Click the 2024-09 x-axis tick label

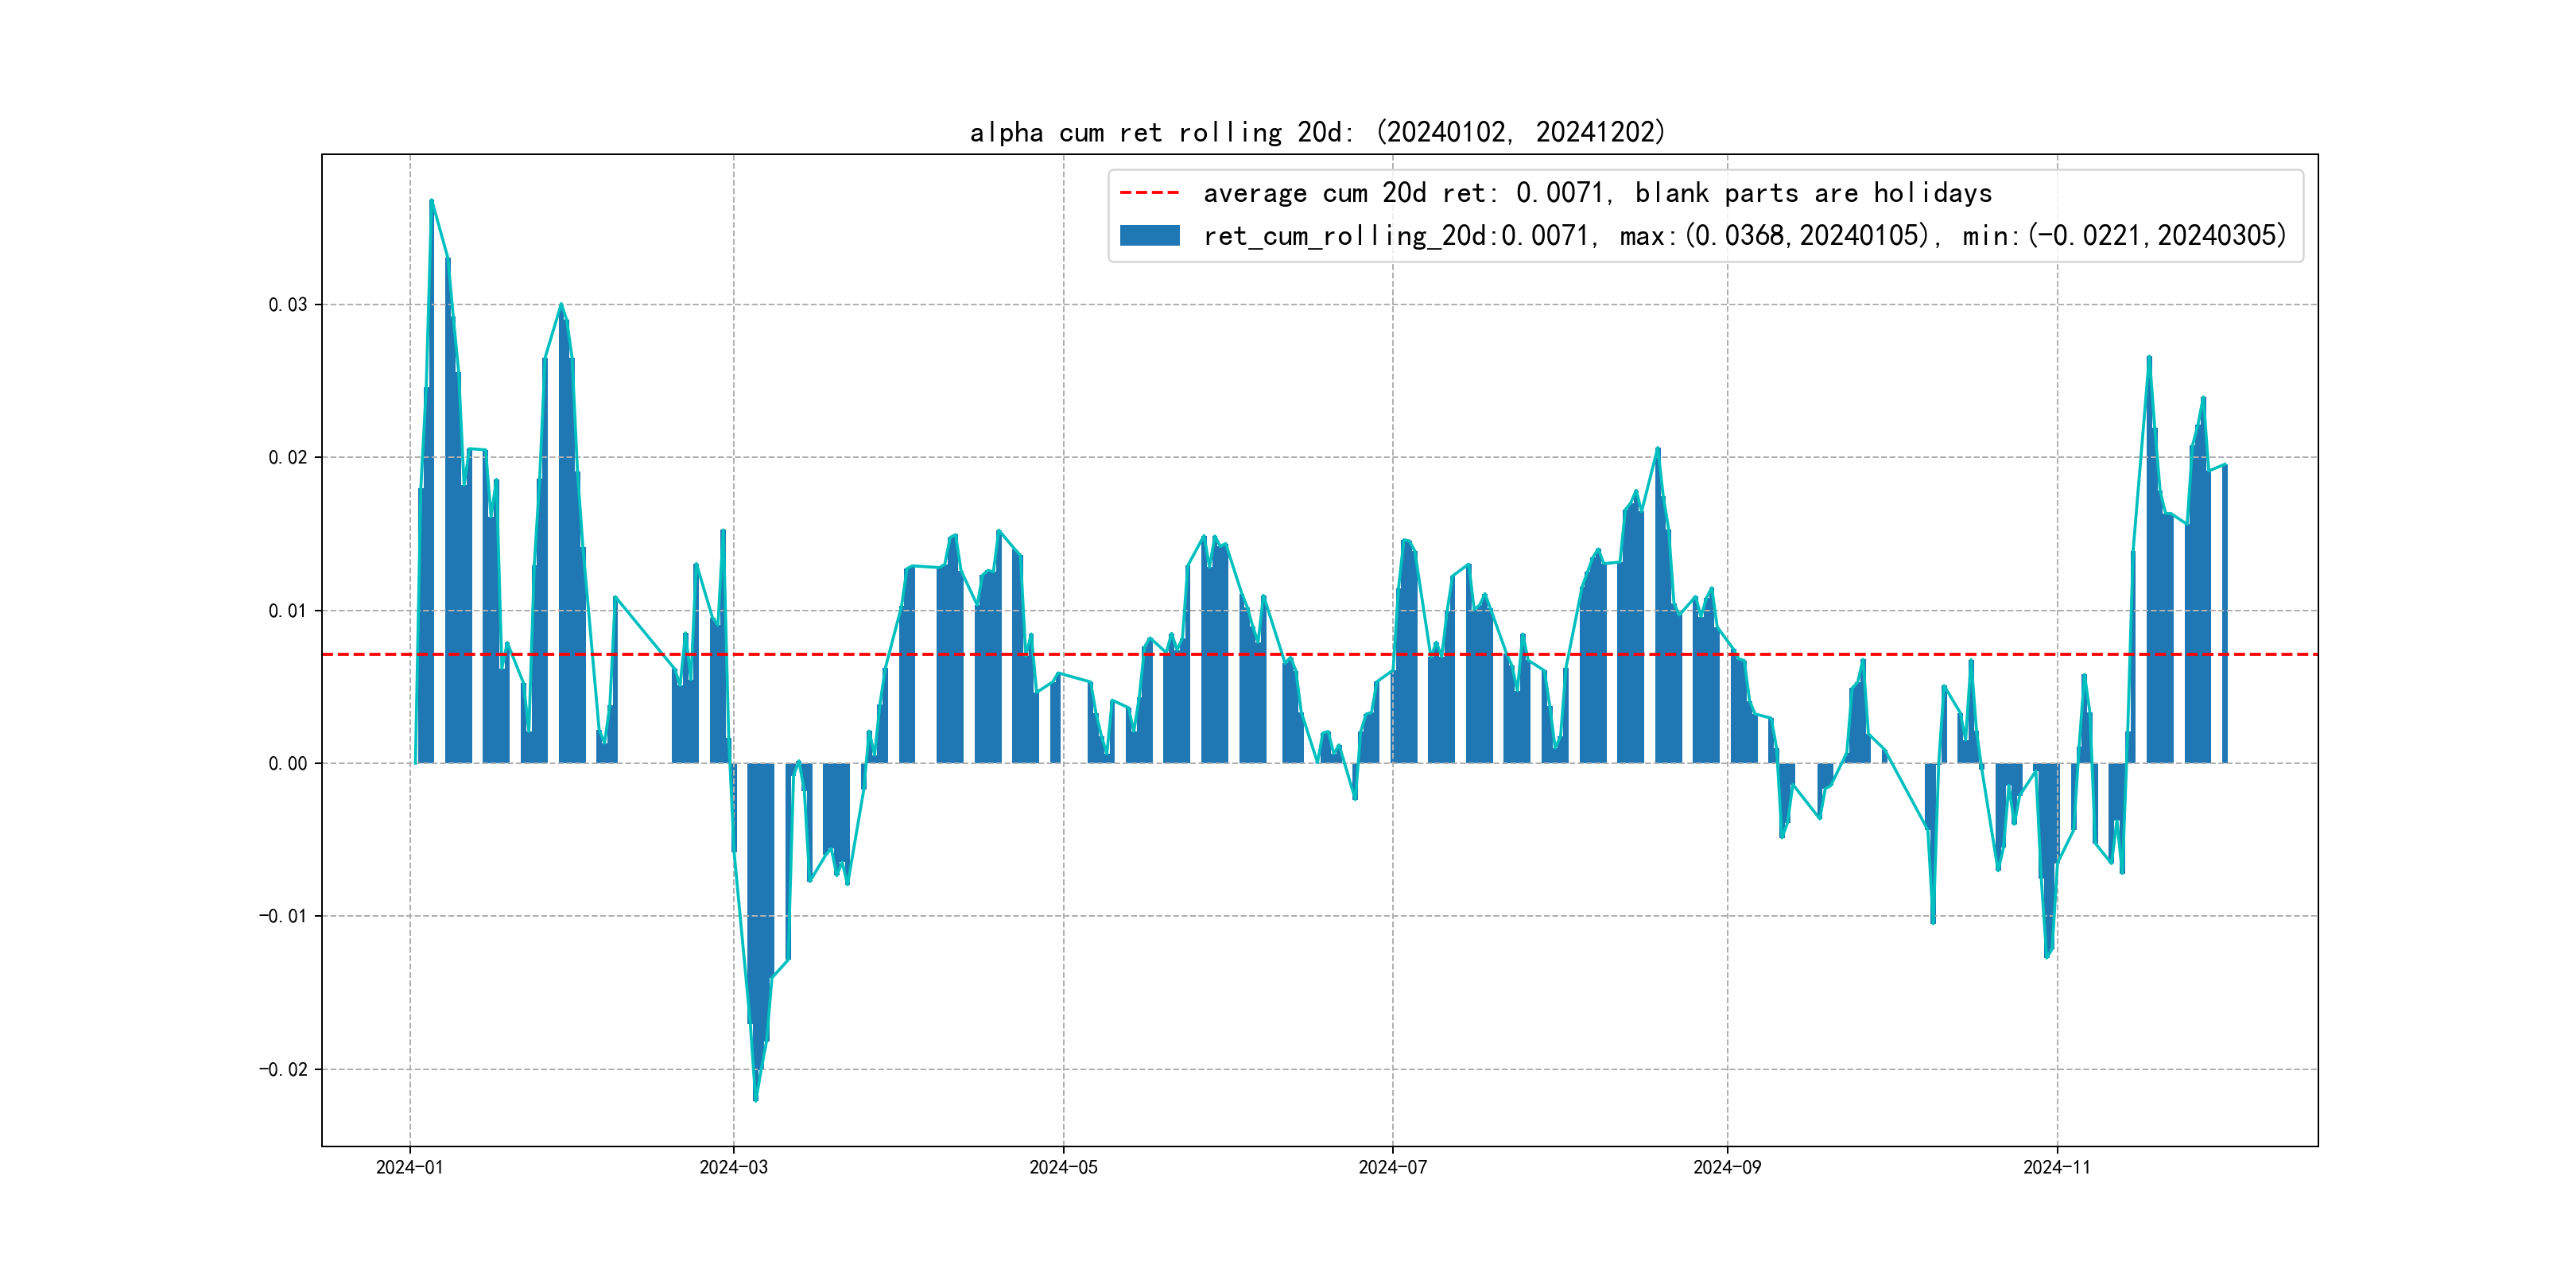tap(1727, 1167)
